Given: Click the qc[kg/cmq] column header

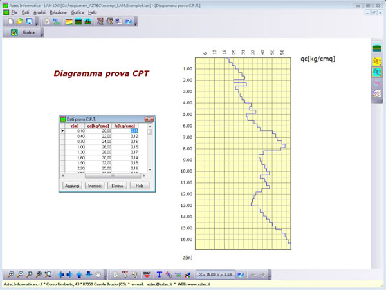Looking at the screenshot, I should click(98, 126).
